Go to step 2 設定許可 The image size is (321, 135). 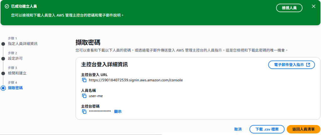[x=15, y=58]
